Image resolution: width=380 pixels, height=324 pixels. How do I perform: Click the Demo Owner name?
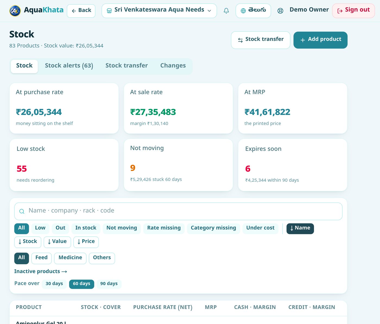click(x=309, y=10)
